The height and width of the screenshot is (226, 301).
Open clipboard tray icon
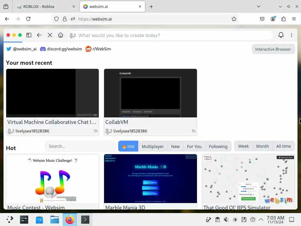coord(217,220)
